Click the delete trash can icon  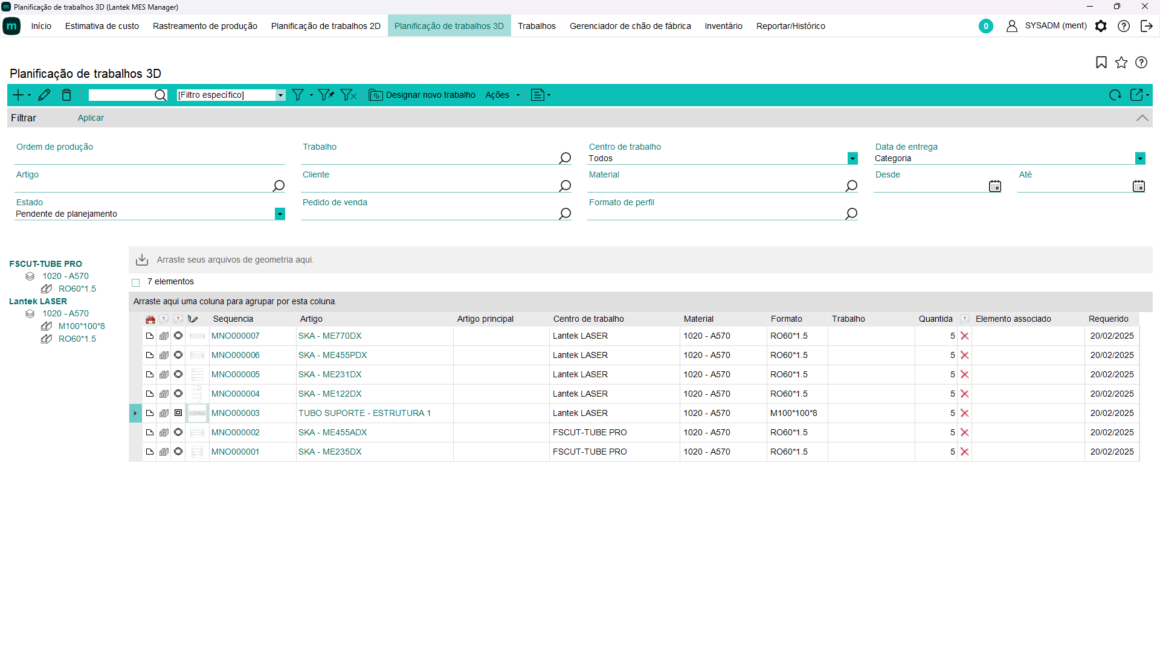[x=66, y=95]
